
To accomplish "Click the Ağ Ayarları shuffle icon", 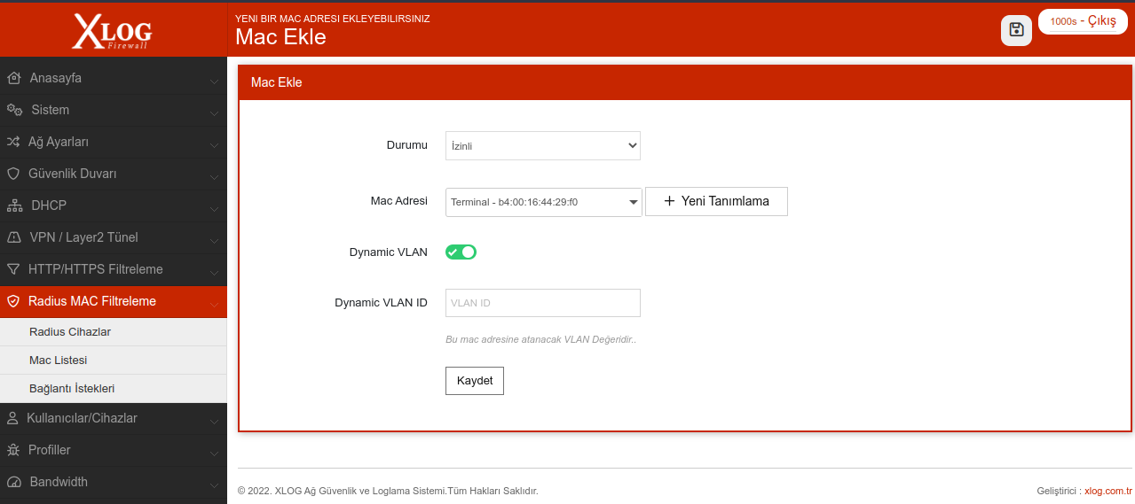I will (x=13, y=142).
